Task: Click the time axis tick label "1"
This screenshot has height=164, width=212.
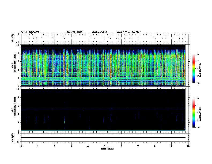Action: (x=38, y=146)
